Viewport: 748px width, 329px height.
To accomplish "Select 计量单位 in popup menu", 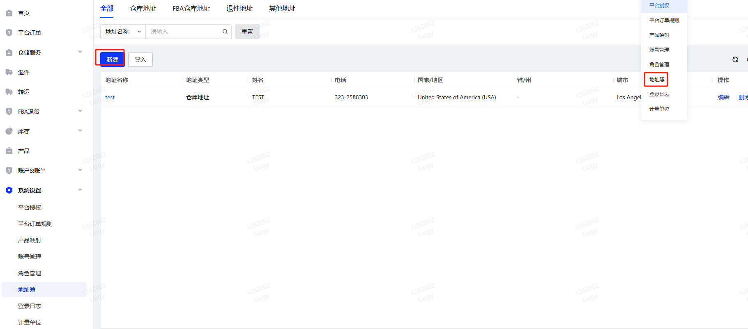I will click(x=664, y=109).
